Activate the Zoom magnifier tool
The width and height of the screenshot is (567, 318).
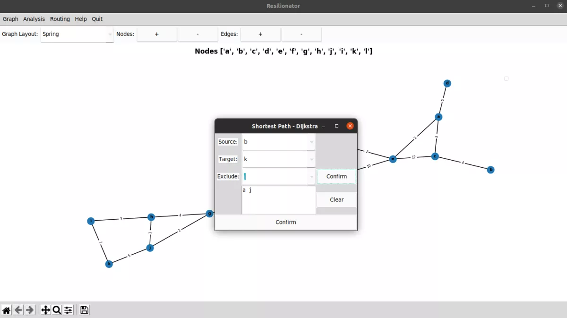pyautogui.click(x=57, y=310)
